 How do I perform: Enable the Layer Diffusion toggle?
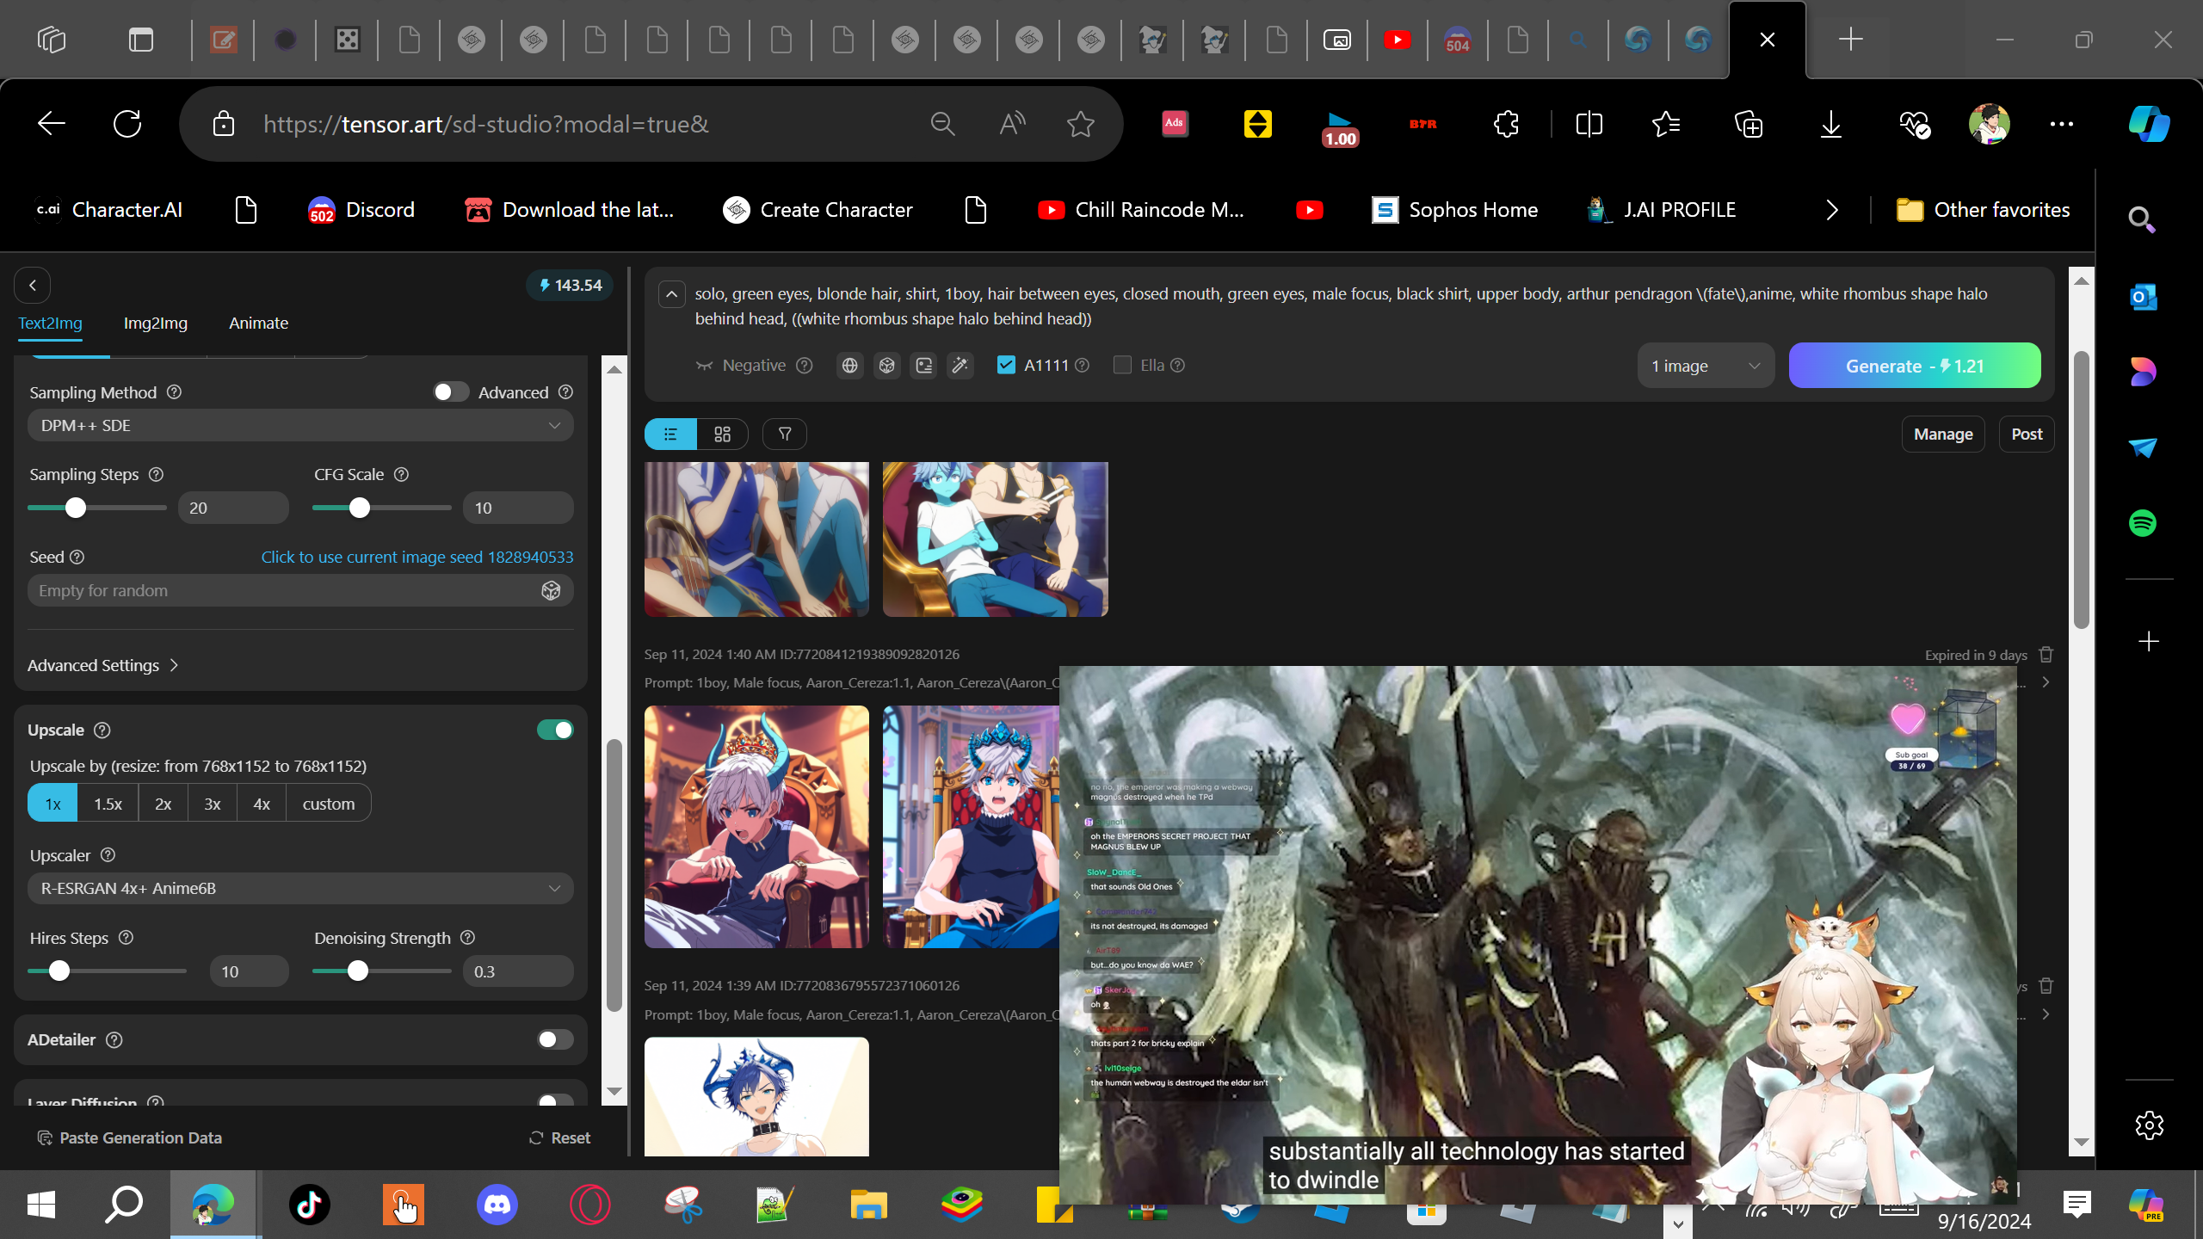click(555, 1101)
